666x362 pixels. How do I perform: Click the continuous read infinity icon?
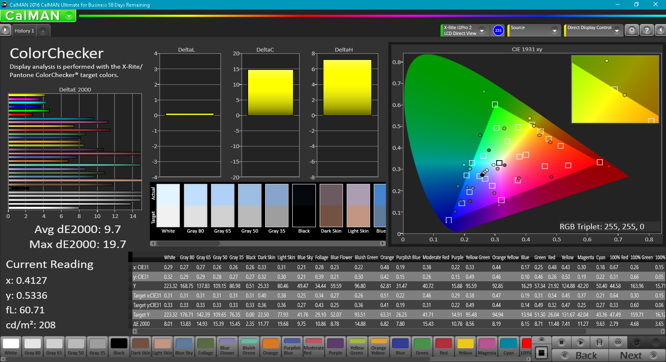pyautogui.click(x=618, y=342)
